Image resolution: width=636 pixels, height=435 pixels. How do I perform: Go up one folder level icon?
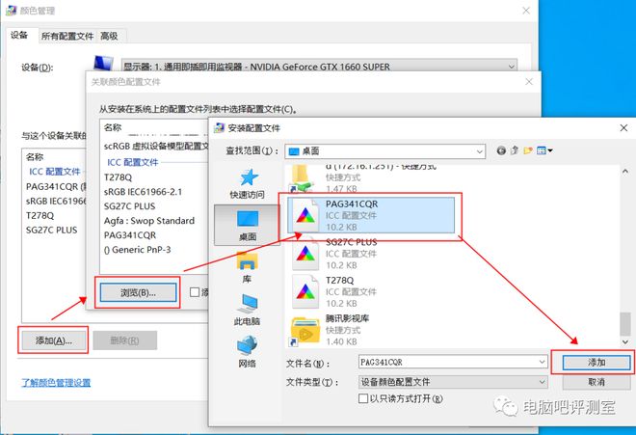click(x=515, y=150)
